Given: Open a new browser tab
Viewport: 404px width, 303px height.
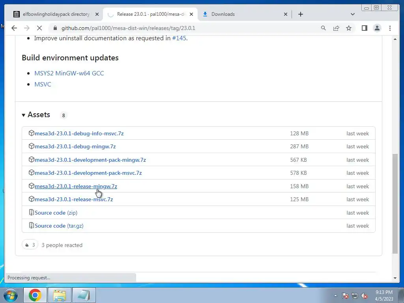Looking at the screenshot, I should point(300,14).
